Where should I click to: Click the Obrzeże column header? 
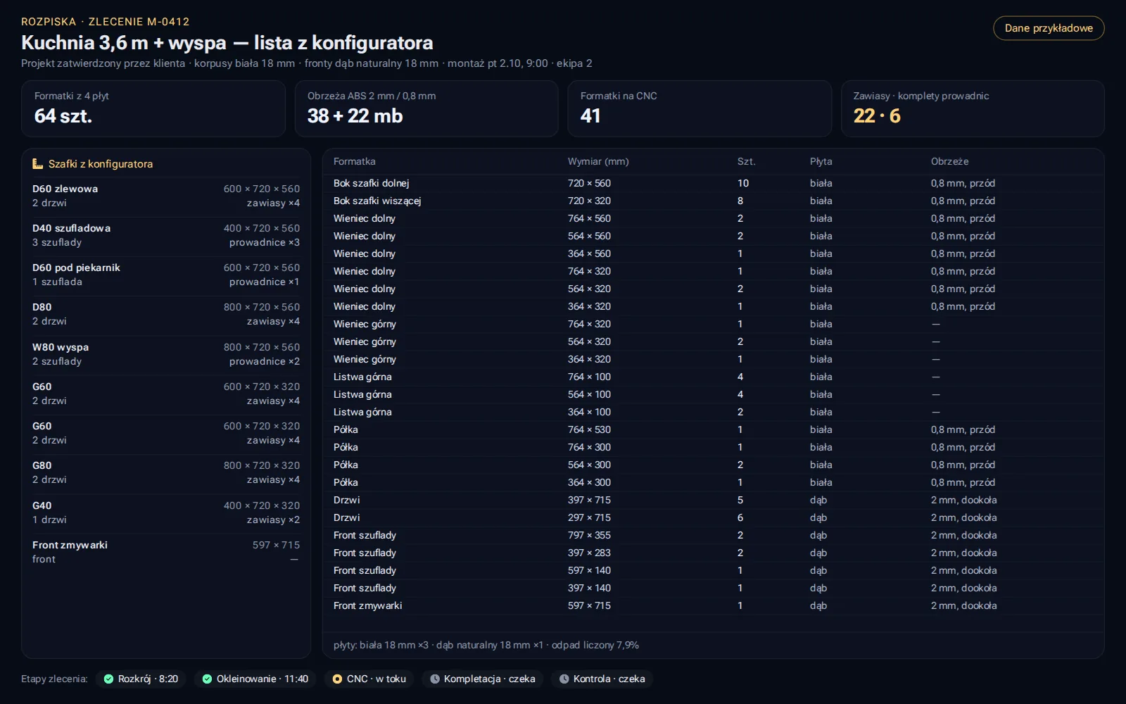949,161
